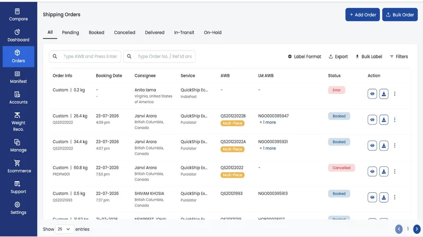Click the LM AWB column header

click(x=266, y=76)
